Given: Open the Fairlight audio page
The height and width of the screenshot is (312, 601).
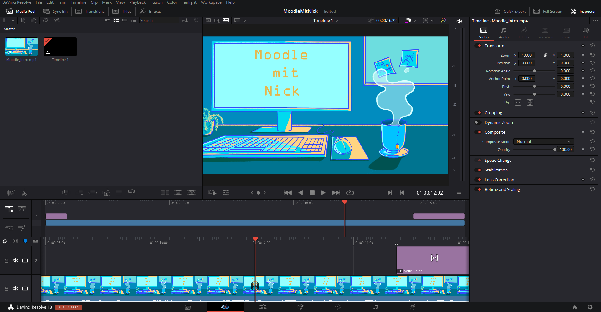Looking at the screenshot, I should pos(375,307).
